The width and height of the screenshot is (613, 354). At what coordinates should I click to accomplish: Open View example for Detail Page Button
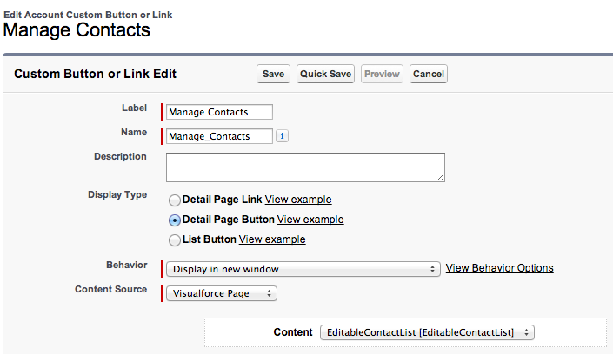(310, 220)
